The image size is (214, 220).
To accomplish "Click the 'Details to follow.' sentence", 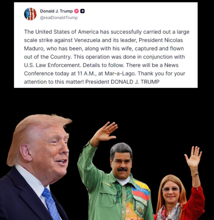I will point(104,65).
